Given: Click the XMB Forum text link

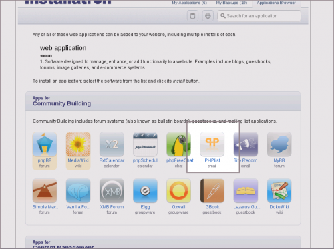Looking at the screenshot, I should point(112,207).
